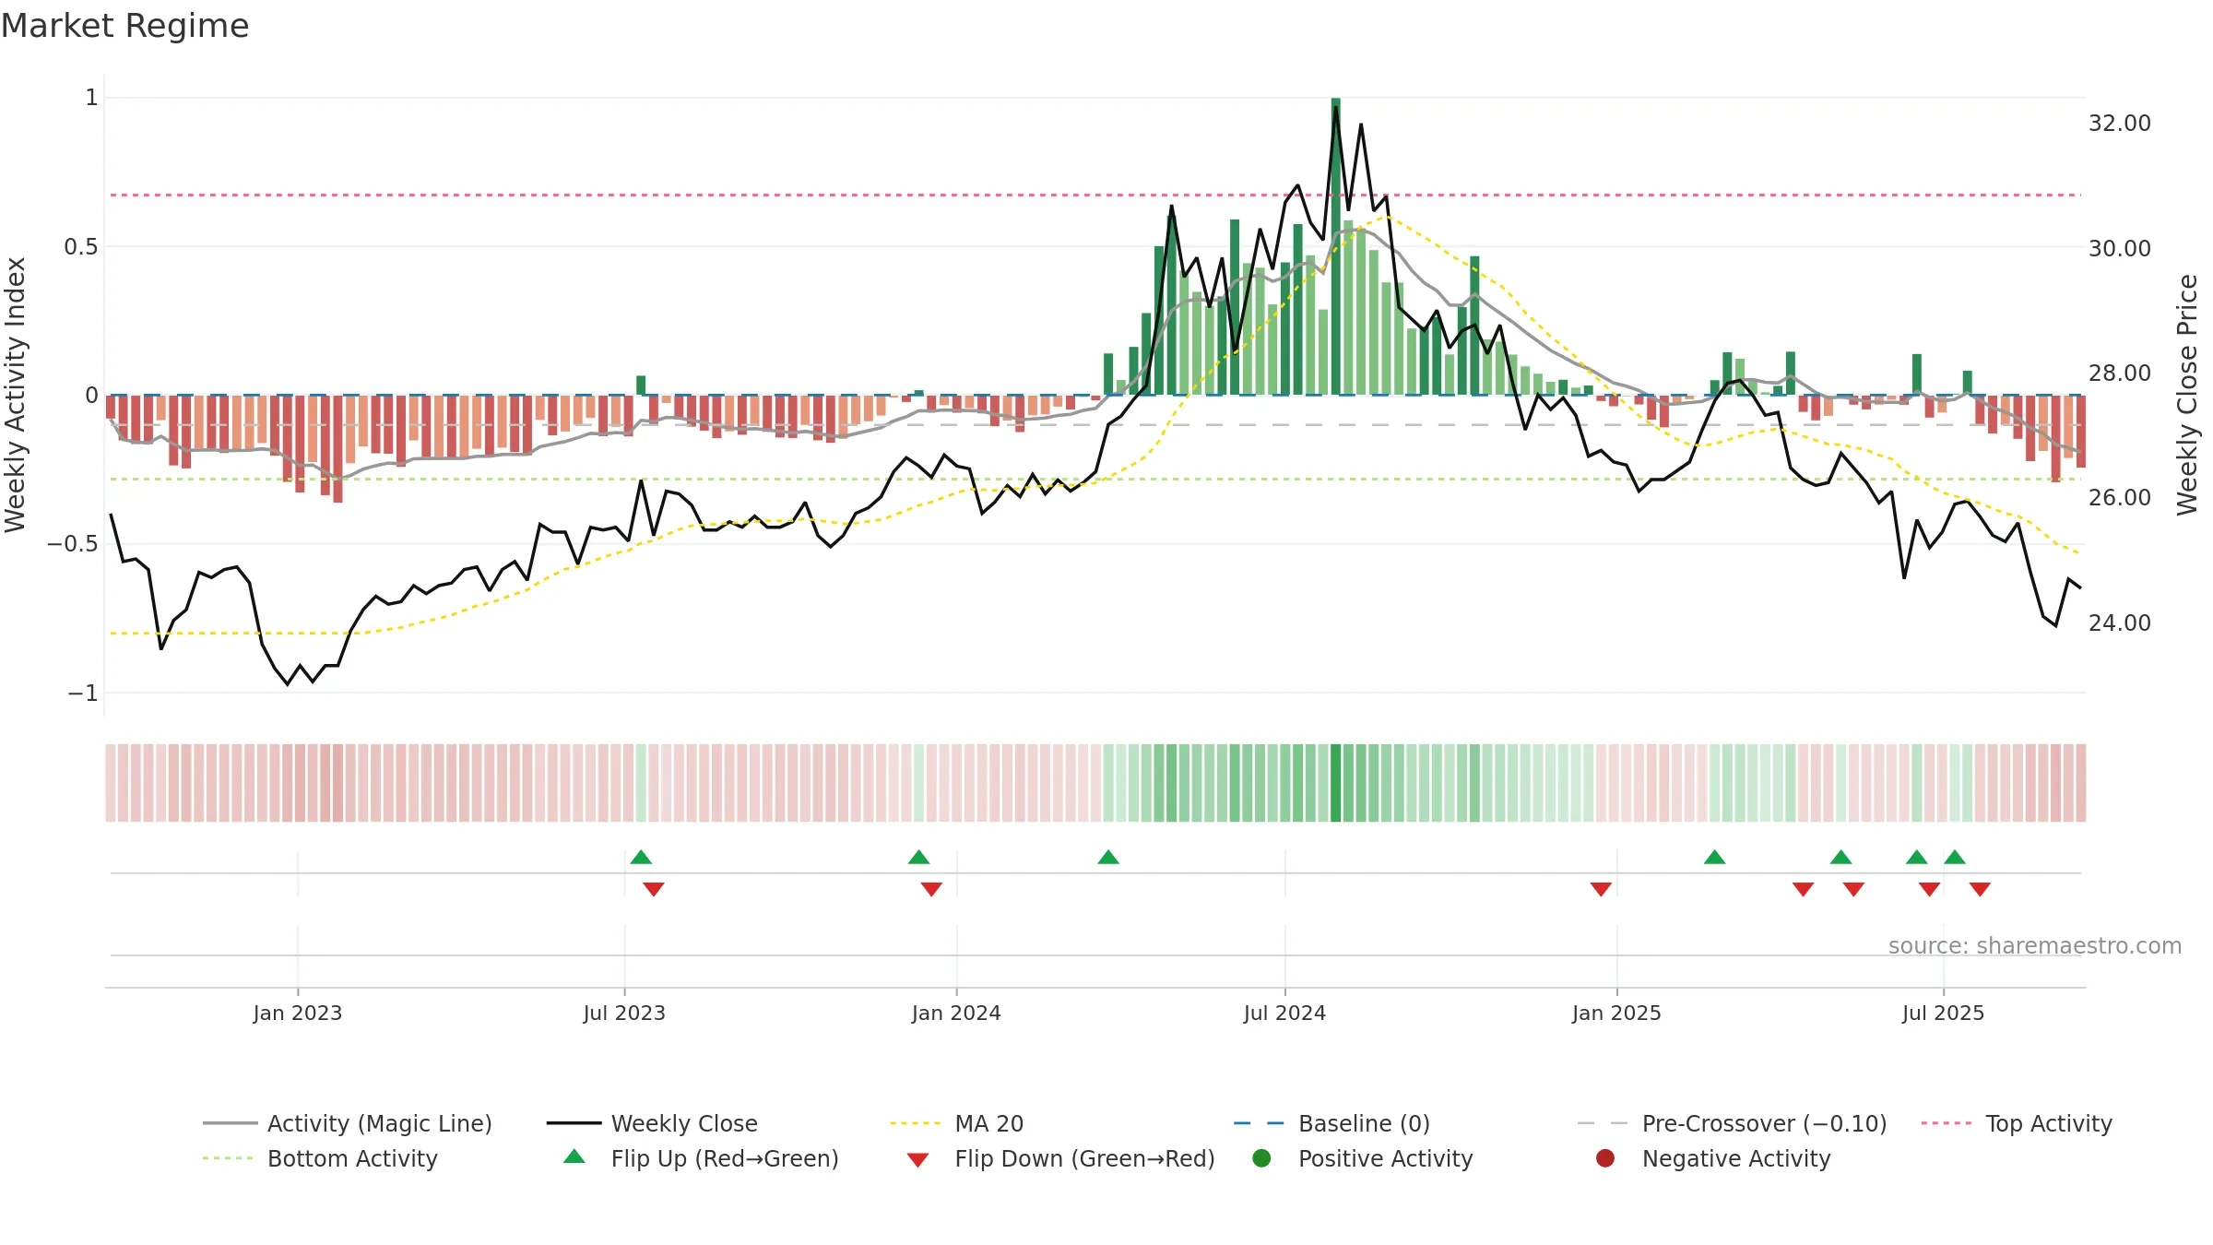Click the Jan 2023 x-axis label
Viewport: 2213px width, 1245px height.
(x=298, y=1014)
